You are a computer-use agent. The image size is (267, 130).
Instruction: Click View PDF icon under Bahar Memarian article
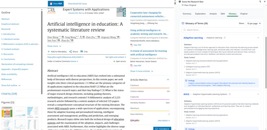pyautogui.click(x=132, y=66)
